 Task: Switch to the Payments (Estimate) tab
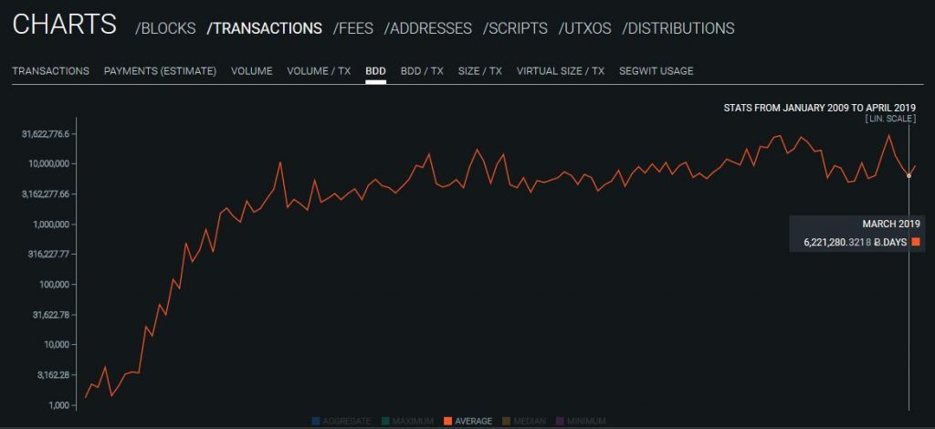[160, 71]
